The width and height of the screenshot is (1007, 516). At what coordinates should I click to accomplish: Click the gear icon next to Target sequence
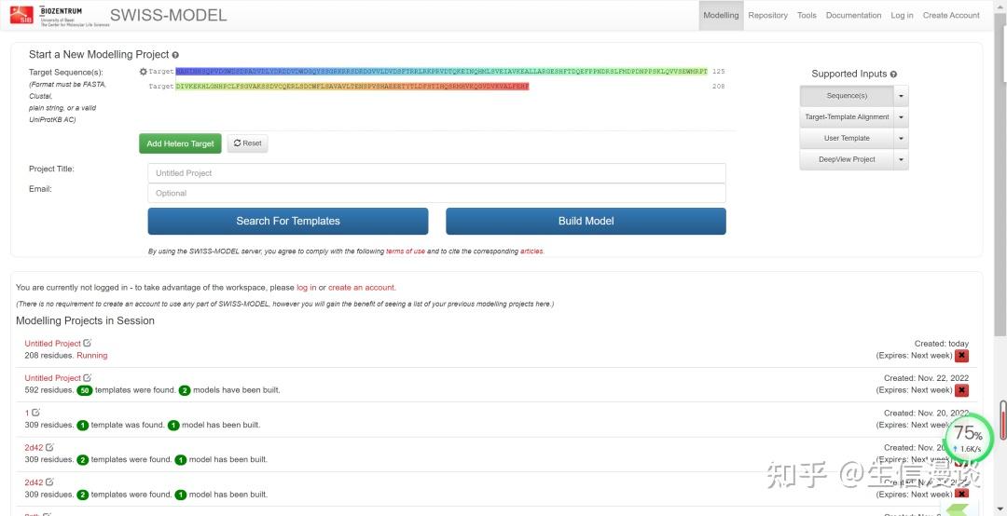tap(144, 72)
